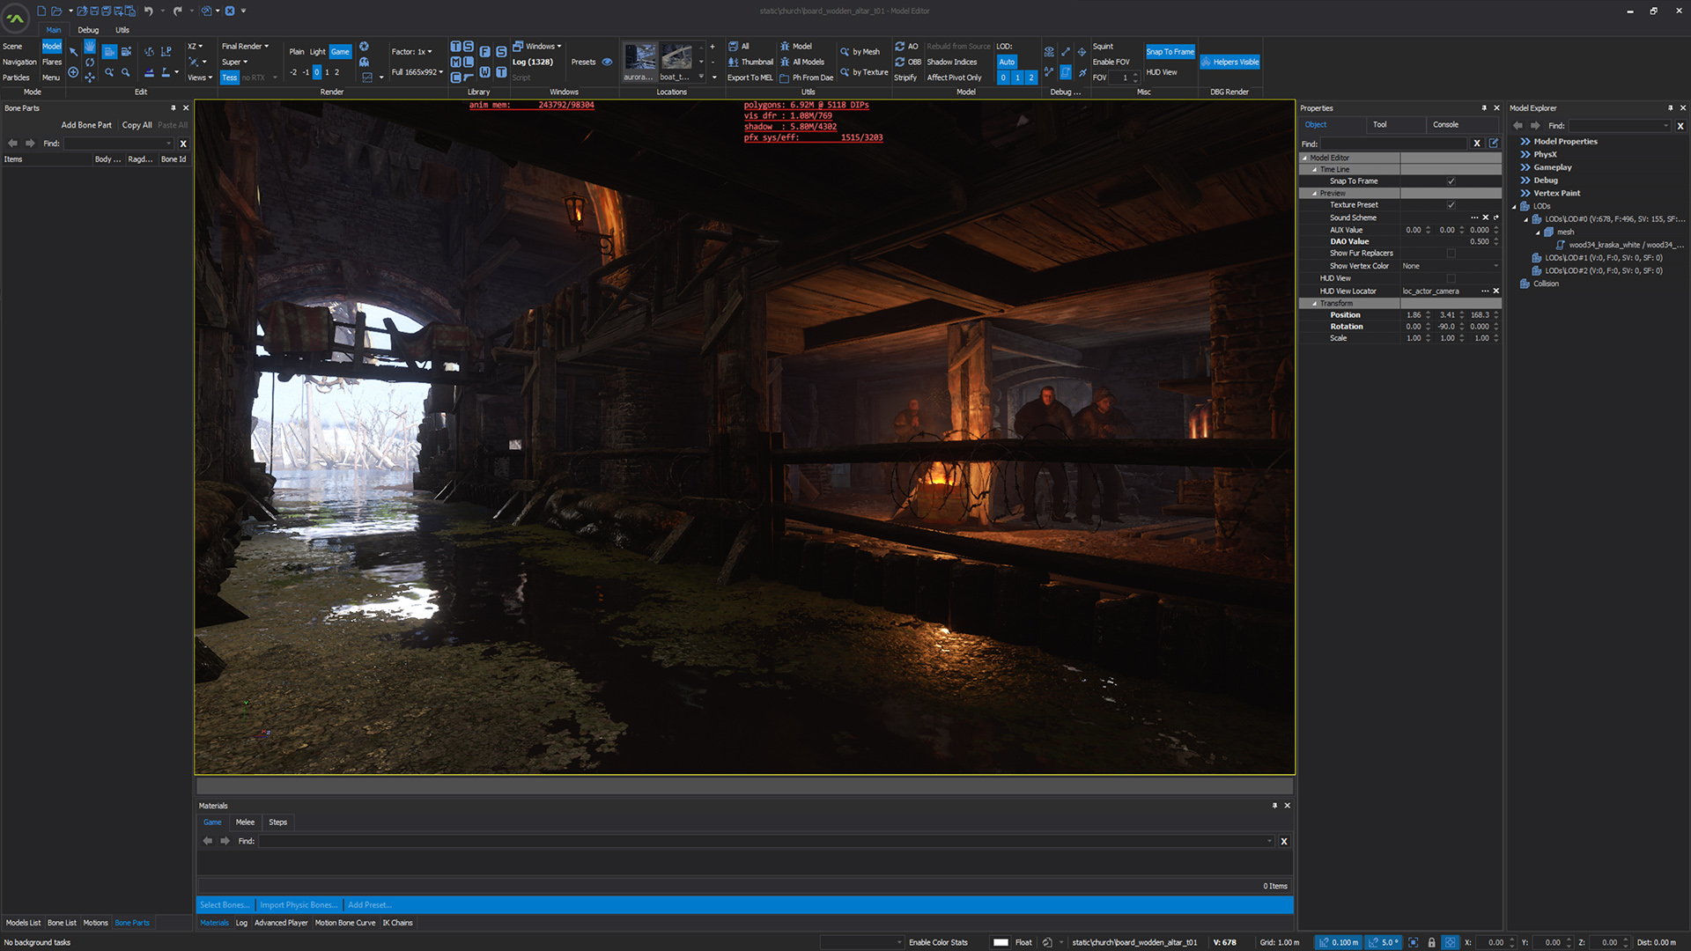Click the undo arrow icon
Viewport: 1691px width, 951px height.
point(148,11)
